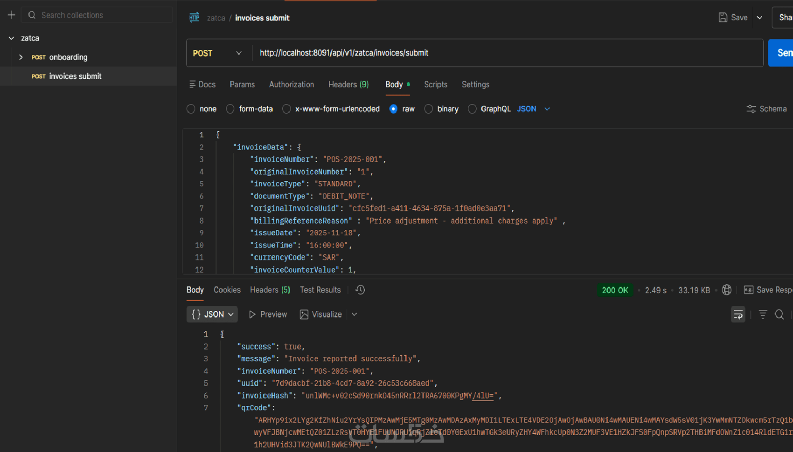The image size is (793, 452).
Task: Open the Schema panel
Action: (766, 109)
